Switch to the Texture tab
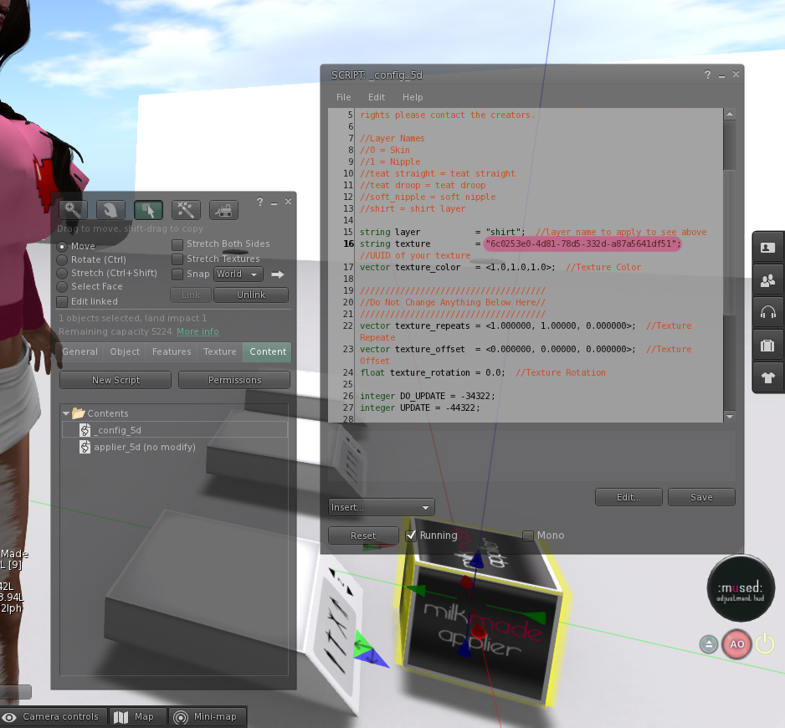Viewport: 785px width, 728px height. [220, 352]
